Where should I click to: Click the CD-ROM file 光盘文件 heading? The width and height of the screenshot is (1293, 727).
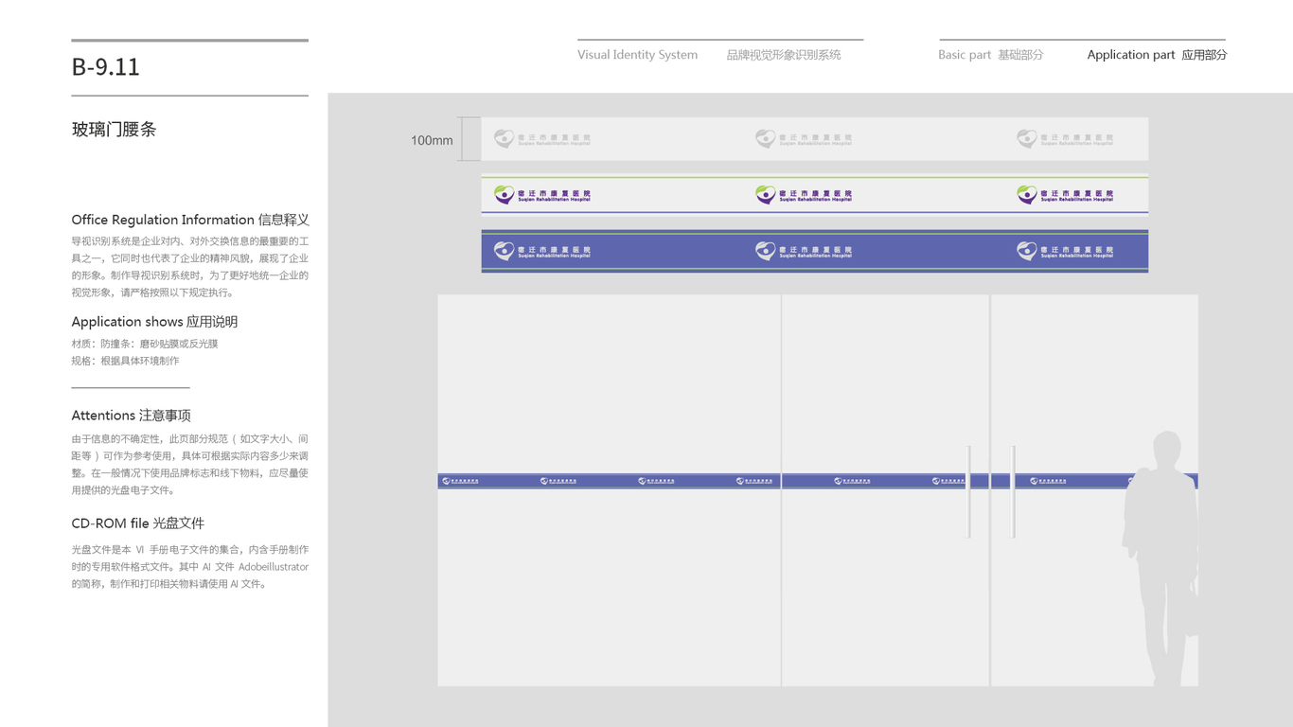(137, 523)
